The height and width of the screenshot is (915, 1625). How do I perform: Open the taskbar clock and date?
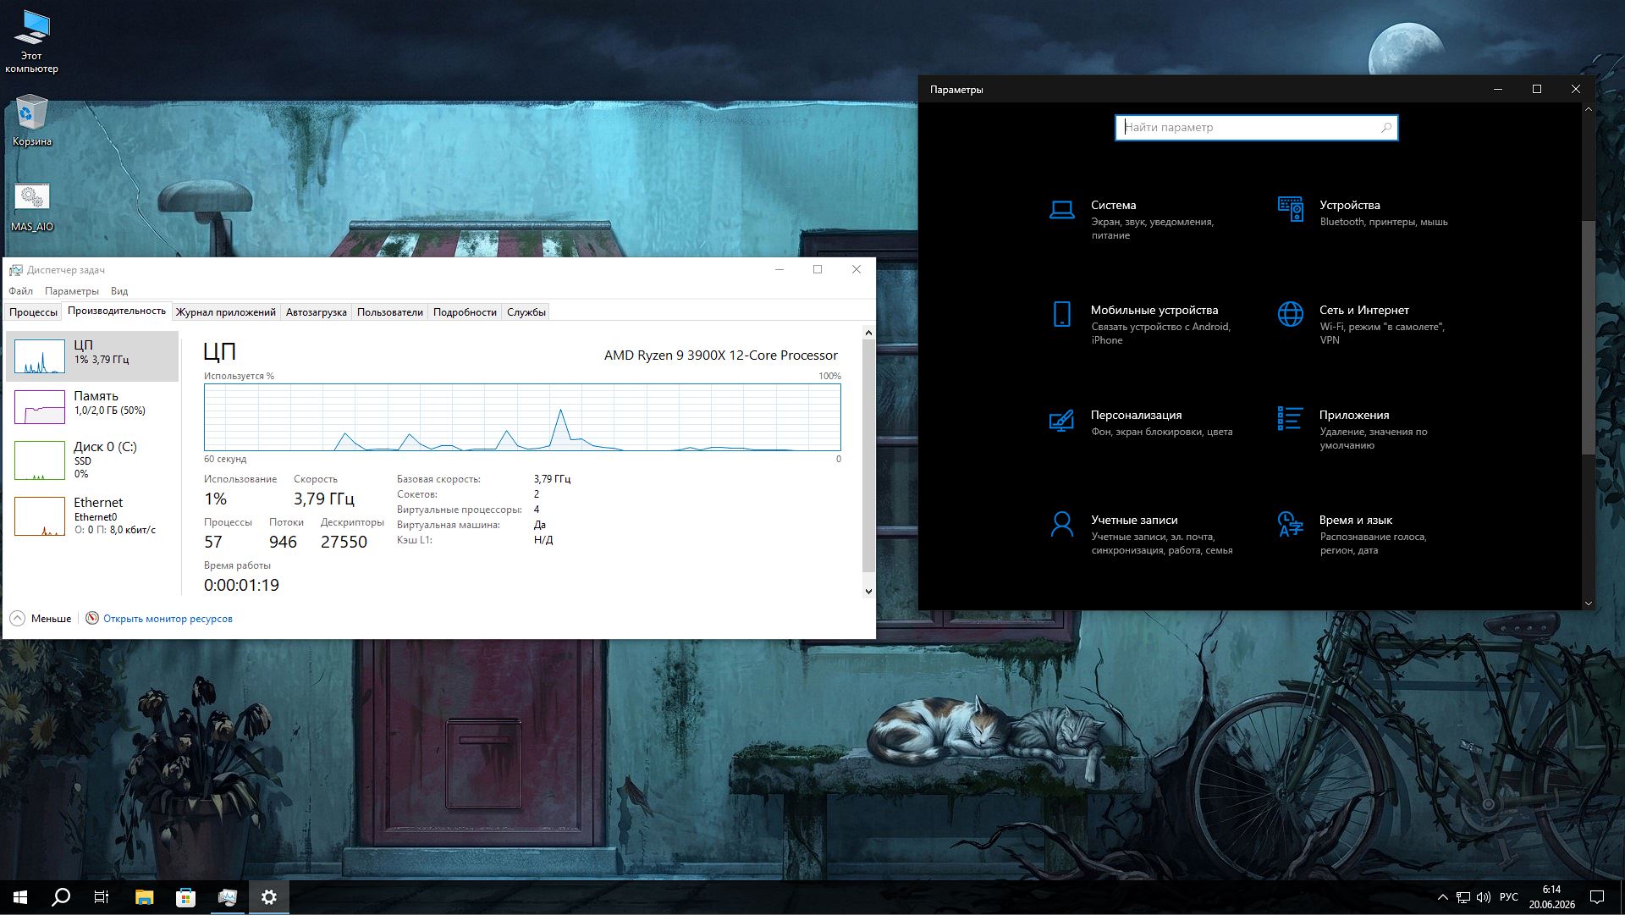click(1551, 897)
